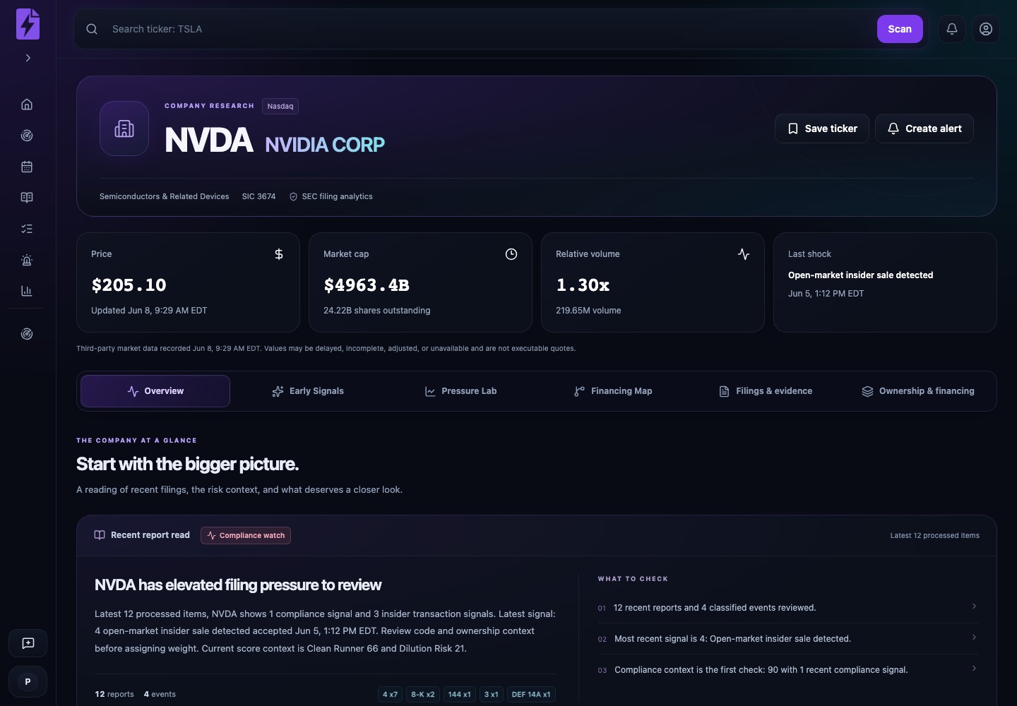Open the calendar icon in the sidebar
1017x706 pixels.
point(27,167)
